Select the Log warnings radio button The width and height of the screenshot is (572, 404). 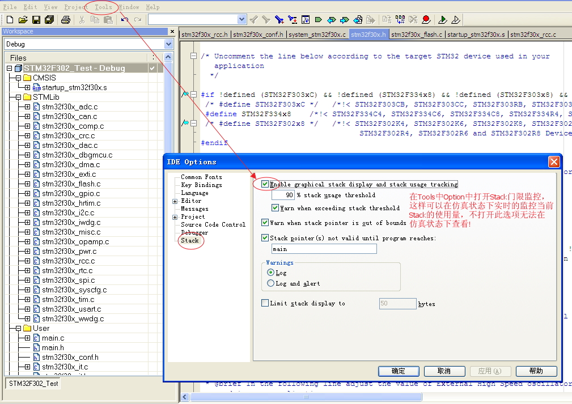(x=270, y=273)
